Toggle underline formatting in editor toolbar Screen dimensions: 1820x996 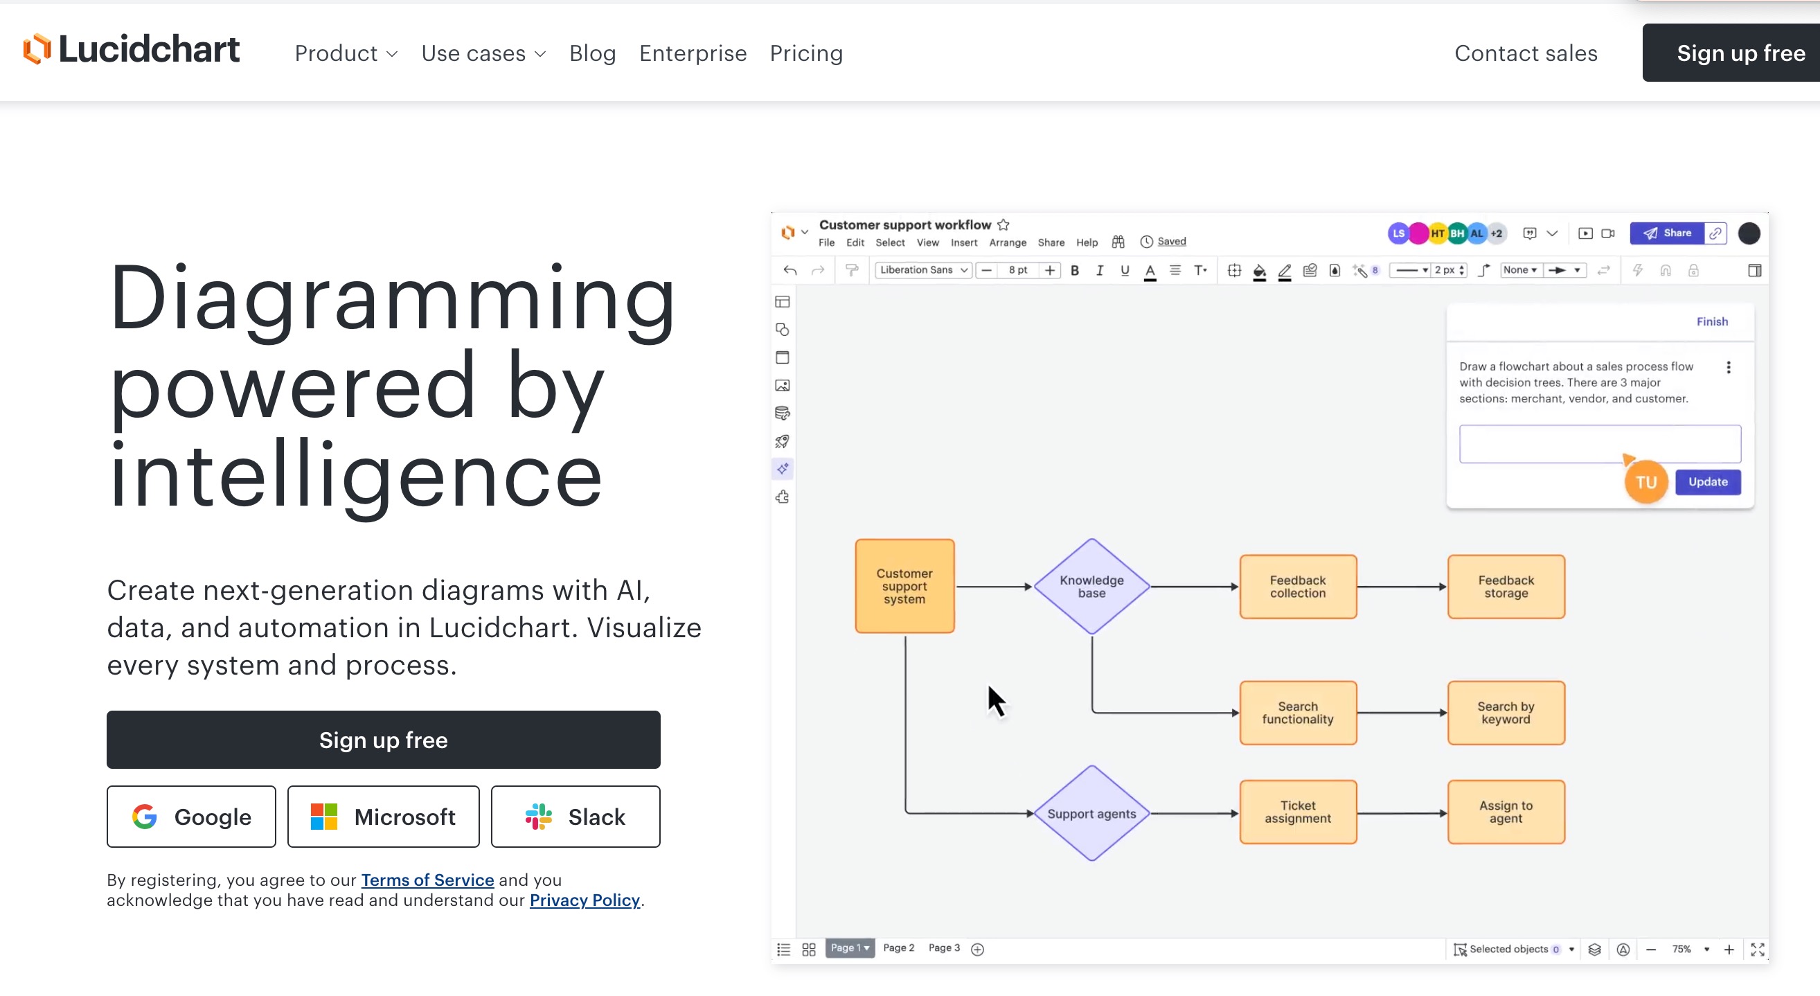pyautogui.click(x=1125, y=271)
